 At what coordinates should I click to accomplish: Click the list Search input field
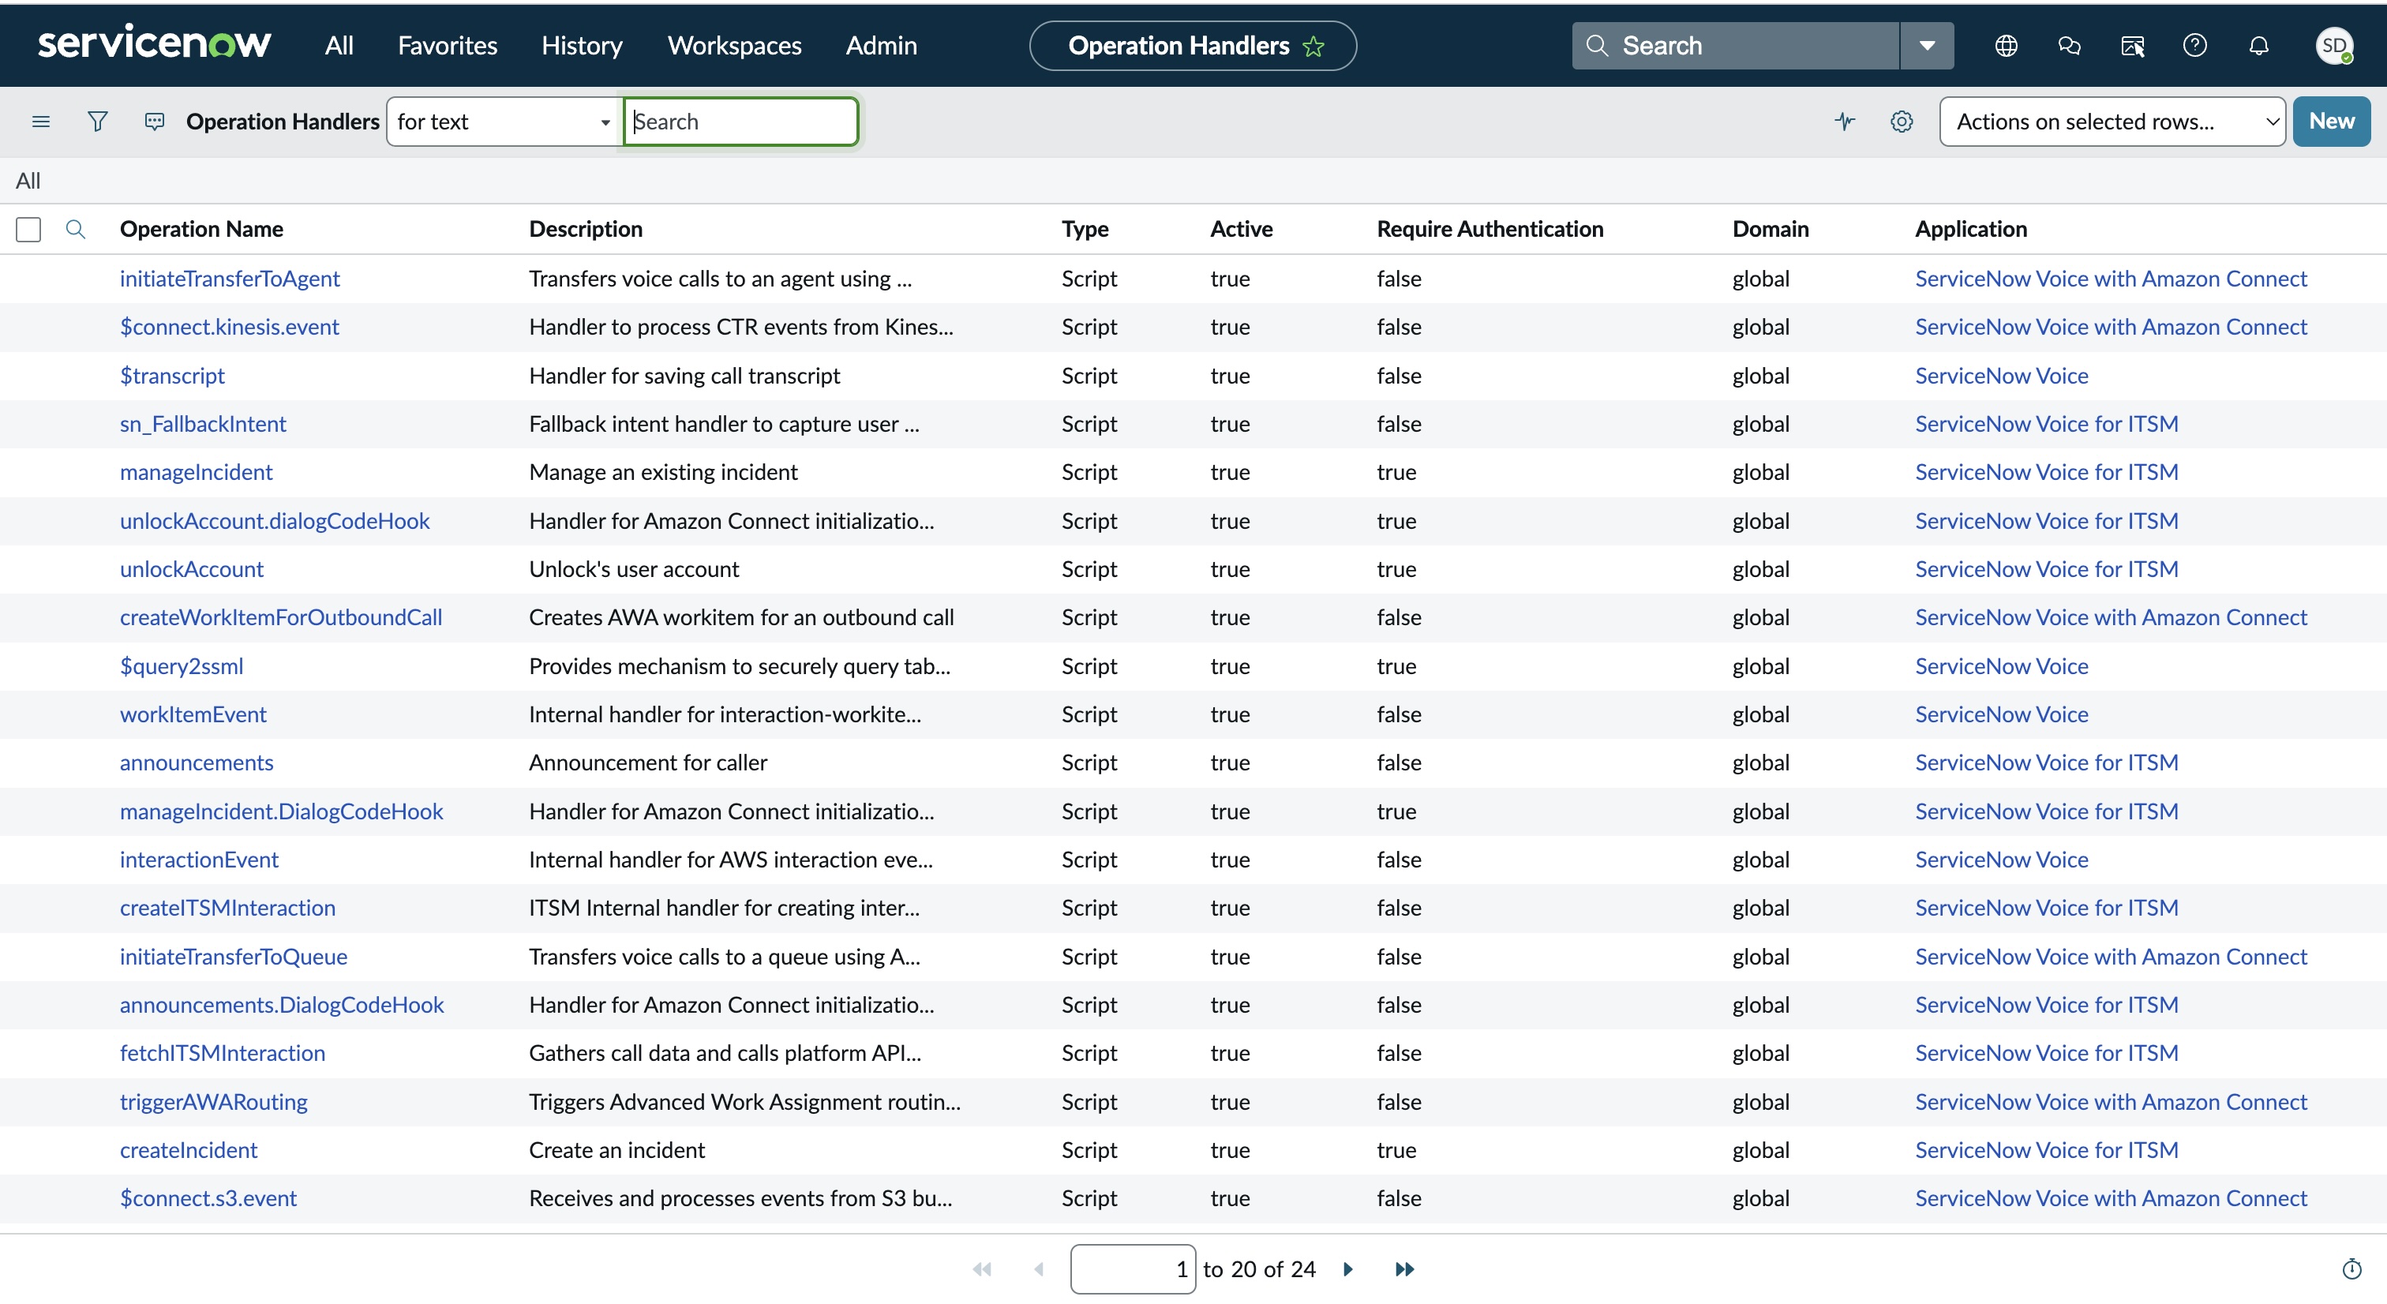740,122
